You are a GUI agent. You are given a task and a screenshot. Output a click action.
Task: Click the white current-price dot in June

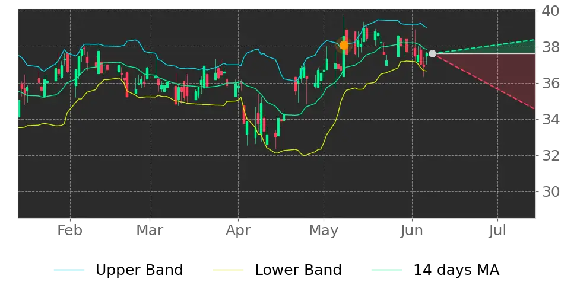click(x=432, y=54)
